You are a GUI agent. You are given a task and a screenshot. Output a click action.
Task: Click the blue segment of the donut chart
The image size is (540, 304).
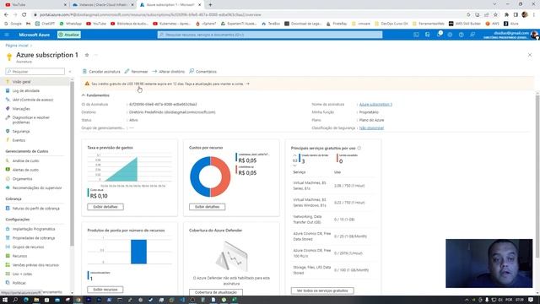[195, 176]
